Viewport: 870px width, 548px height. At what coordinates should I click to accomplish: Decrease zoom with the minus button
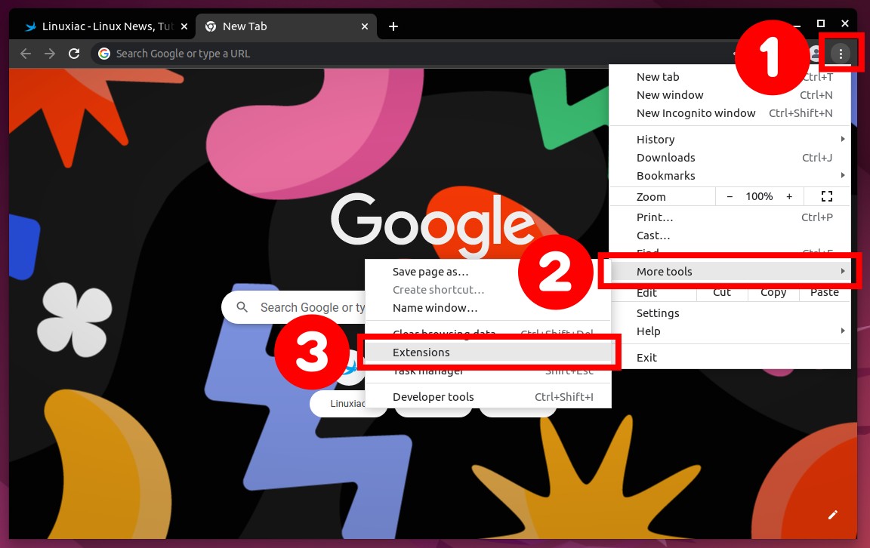[730, 196]
